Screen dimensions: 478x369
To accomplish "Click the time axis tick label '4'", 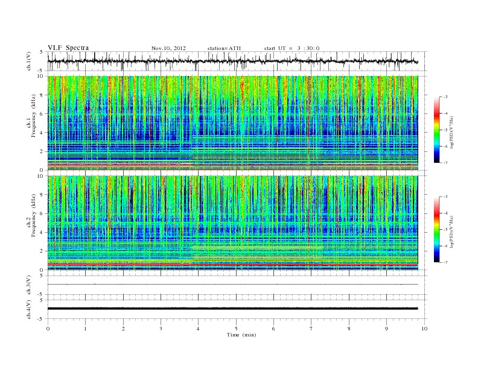I will point(198,329).
